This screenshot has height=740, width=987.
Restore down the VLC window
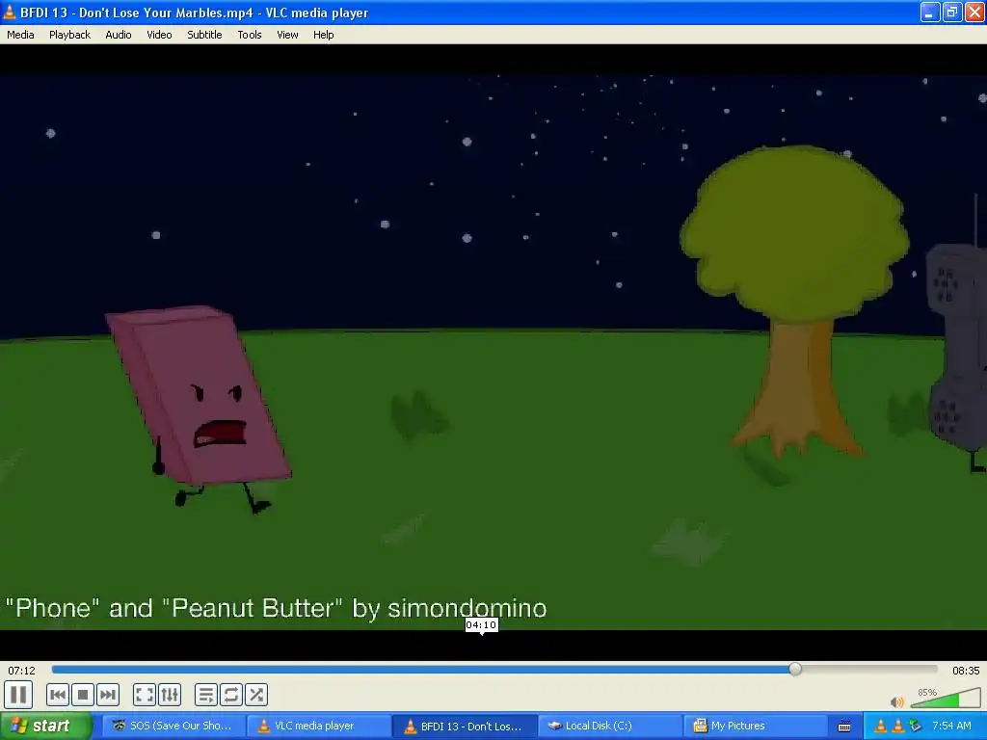[952, 12]
